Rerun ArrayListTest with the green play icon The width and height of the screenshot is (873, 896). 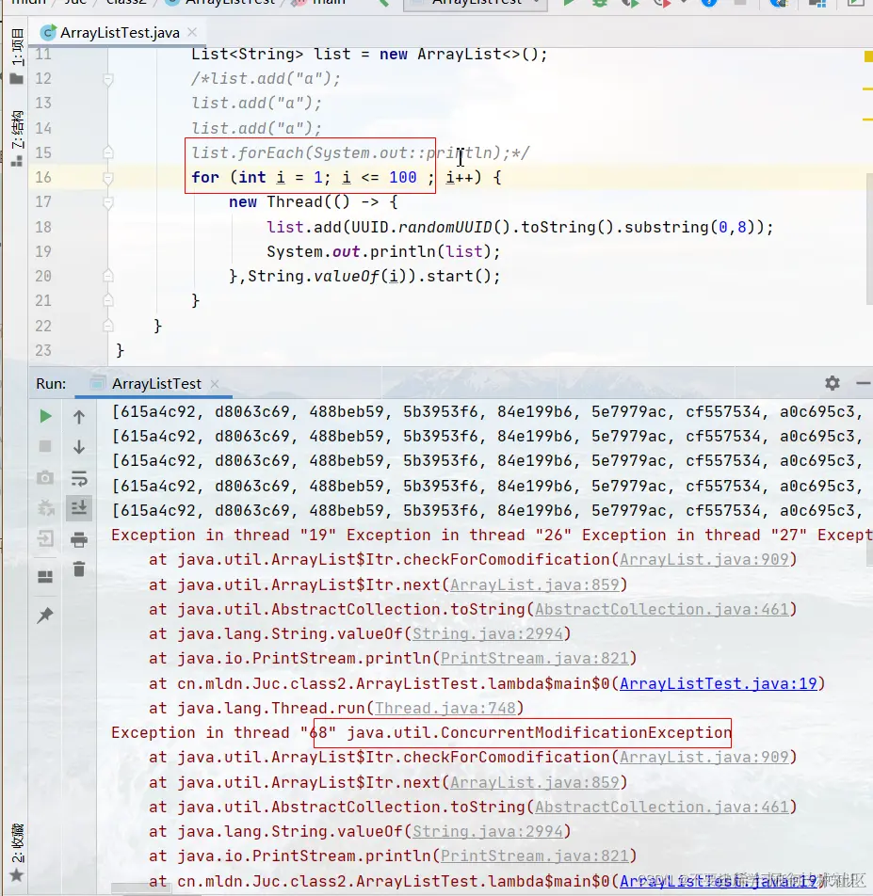pyautogui.click(x=45, y=416)
